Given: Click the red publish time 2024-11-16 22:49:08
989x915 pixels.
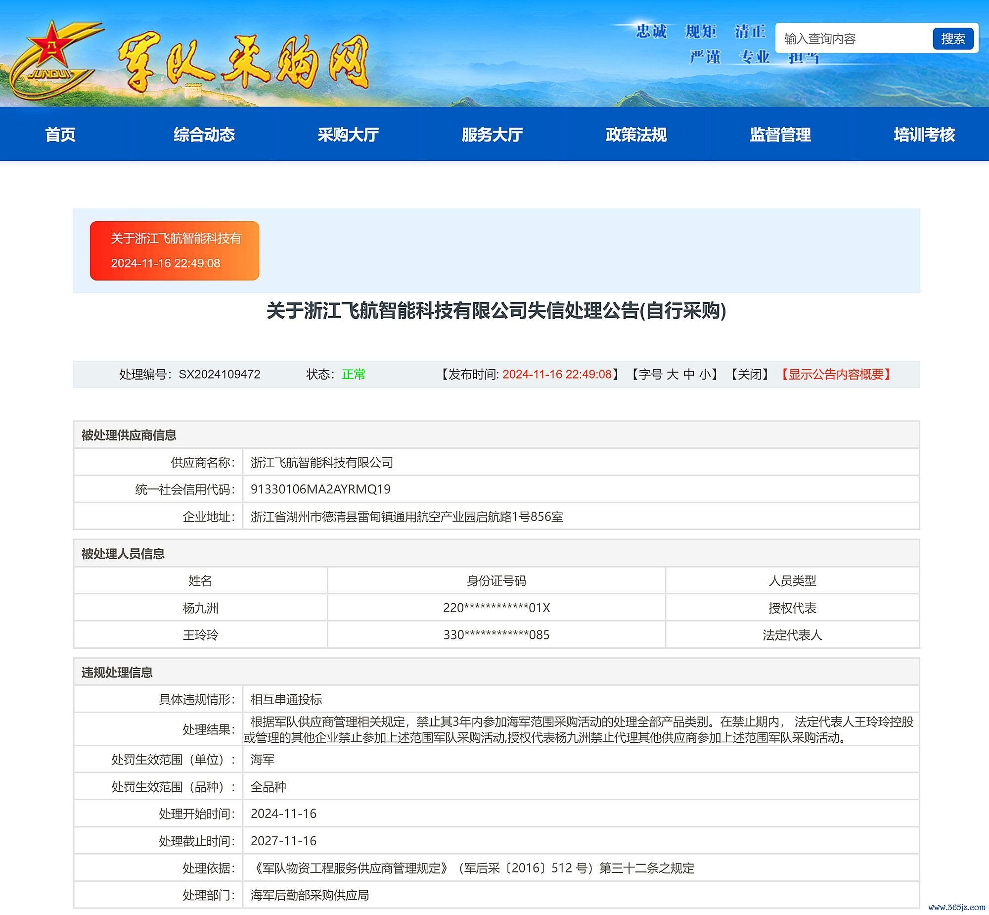Looking at the screenshot, I should click(x=557, y=374).
